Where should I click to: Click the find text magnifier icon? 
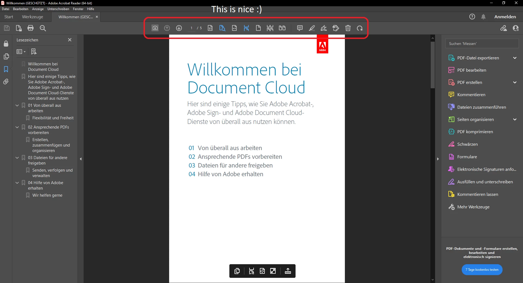(x=43, y=28)
